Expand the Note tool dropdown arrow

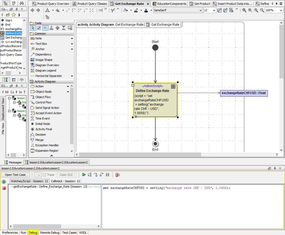[72, 39]
